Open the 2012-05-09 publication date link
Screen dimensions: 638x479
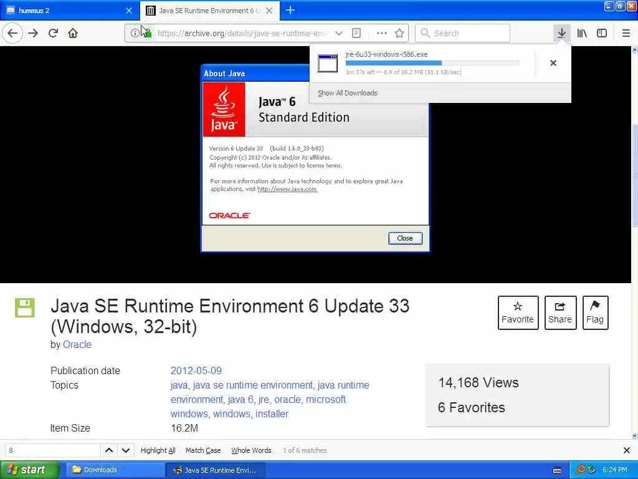(196, 370)
